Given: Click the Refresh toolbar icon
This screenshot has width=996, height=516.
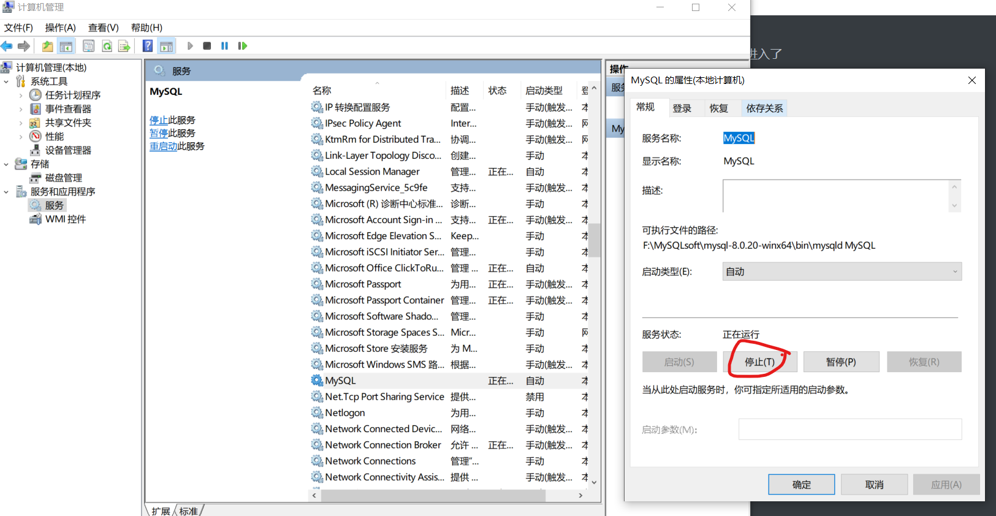Looking at the screenshot, I should (x=107, y=46).
